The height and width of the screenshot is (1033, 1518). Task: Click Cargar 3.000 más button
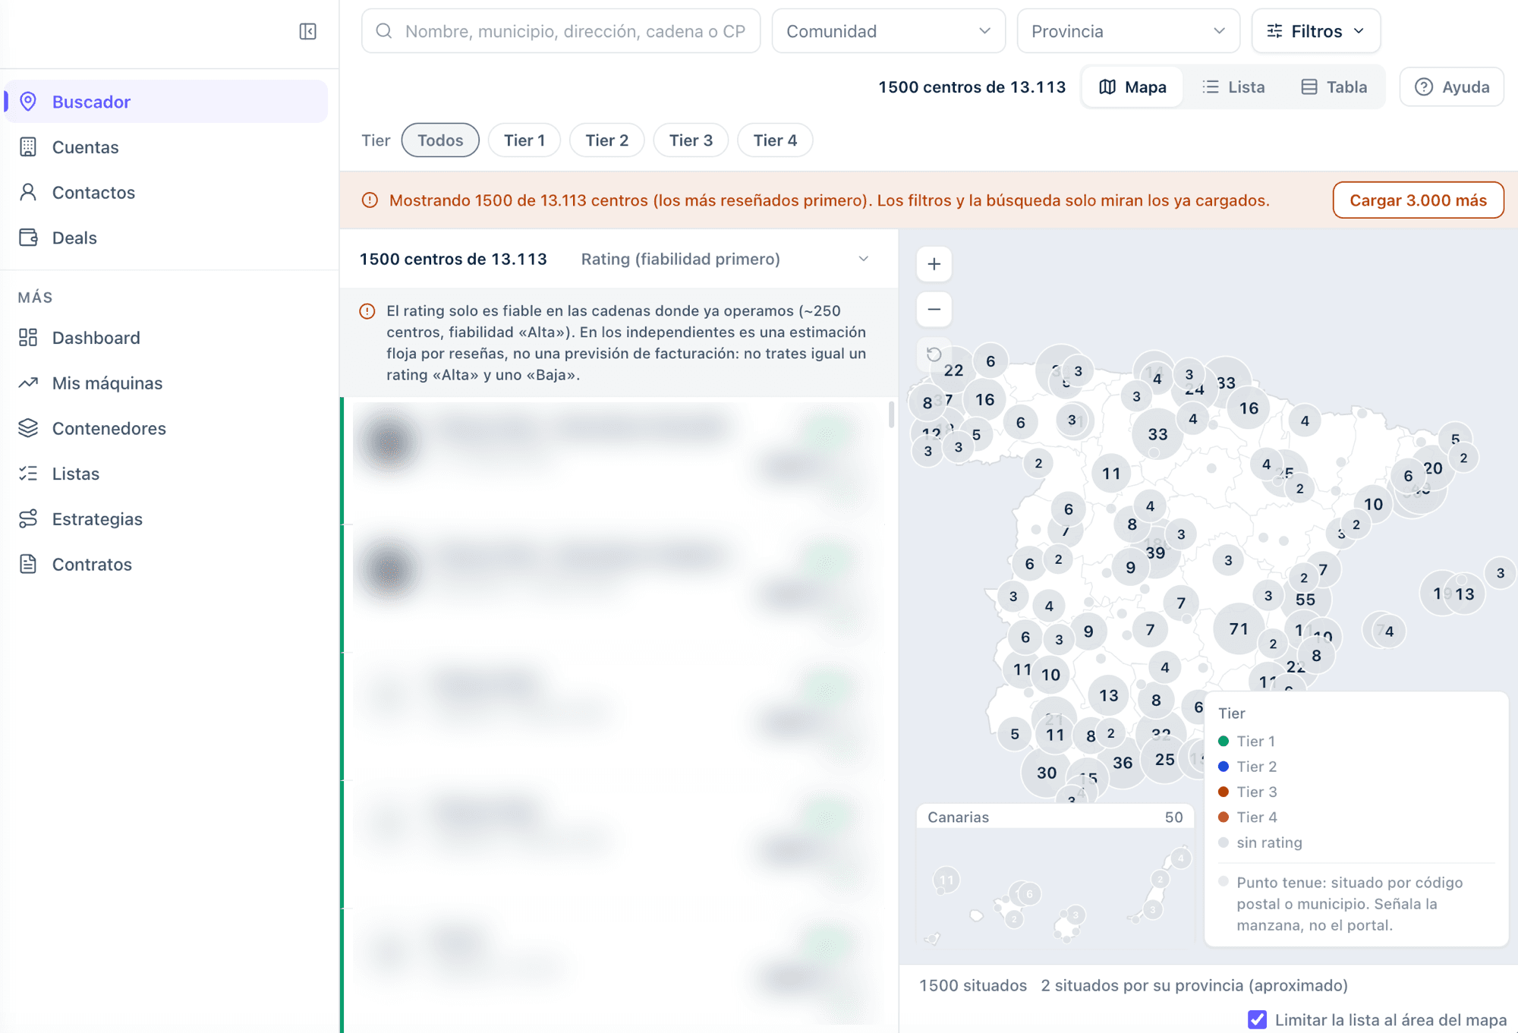[1418, 200]
